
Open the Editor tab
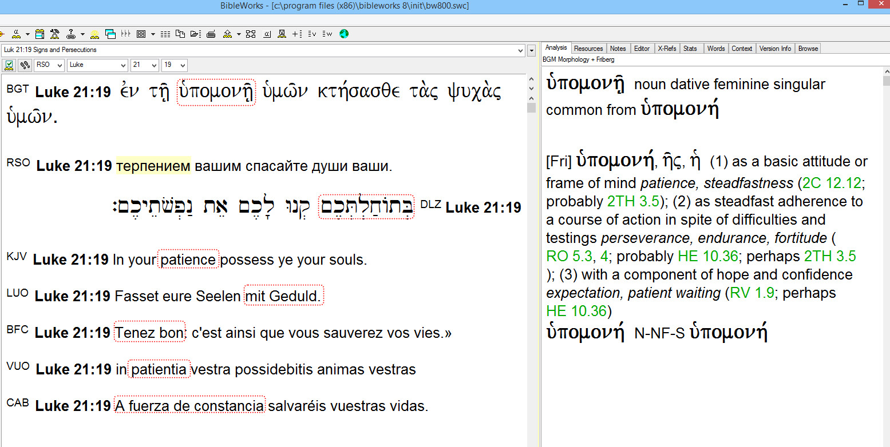click(x=642, y=49)
